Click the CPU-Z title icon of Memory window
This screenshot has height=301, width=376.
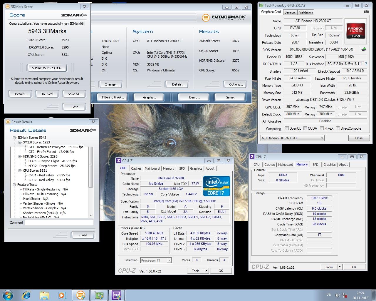tap(252, 157)
